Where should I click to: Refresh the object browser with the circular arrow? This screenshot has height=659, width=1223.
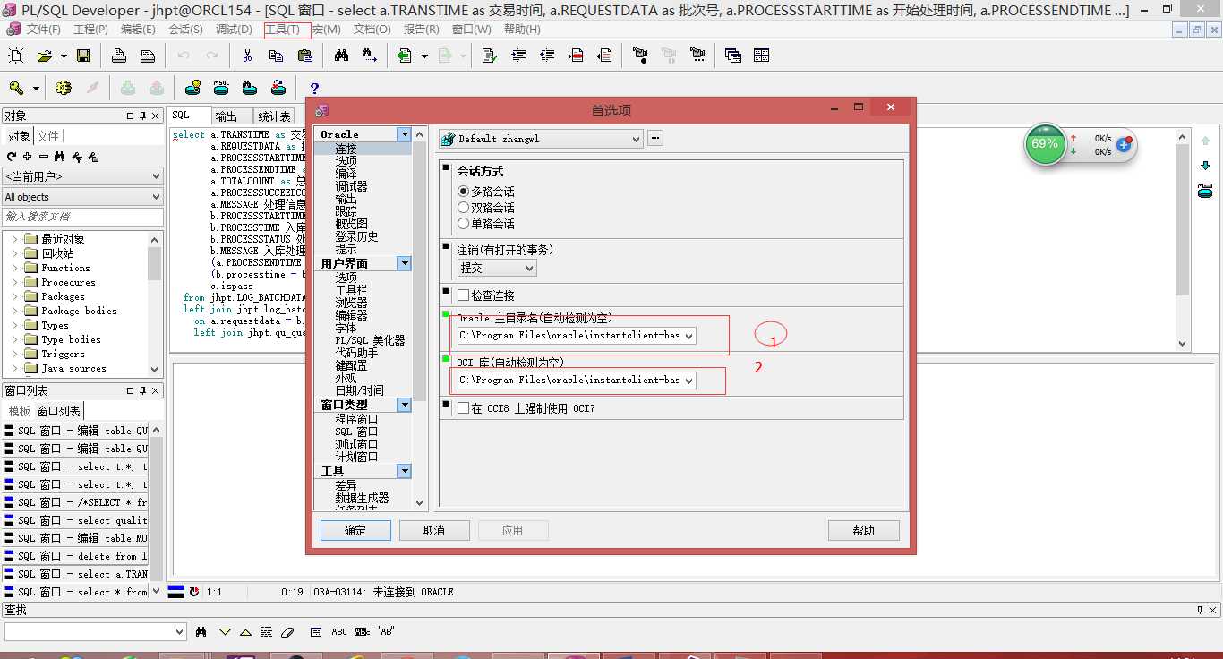12,157
